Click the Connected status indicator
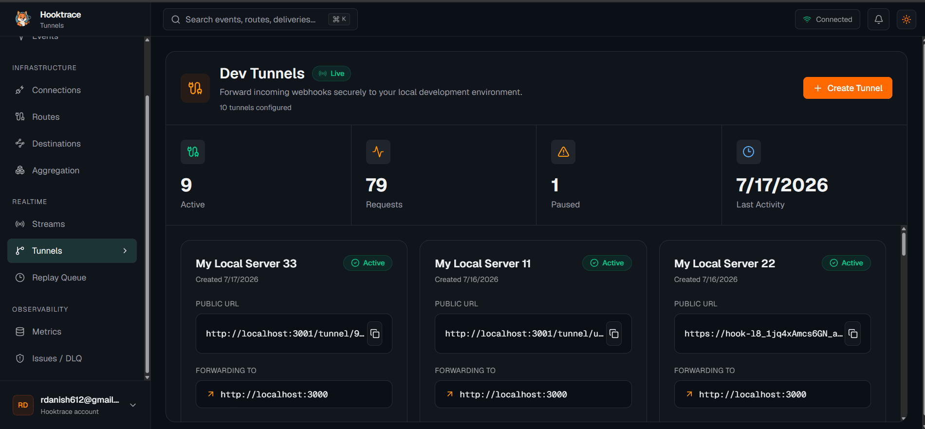 click(x=827, y=19)
